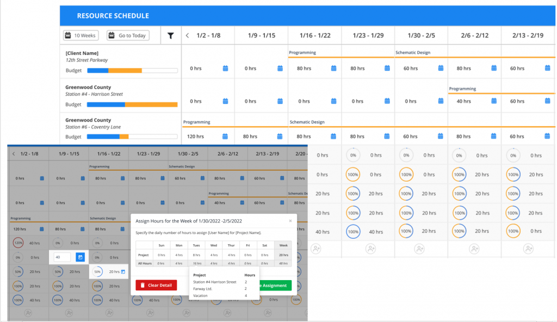Viewport: 557px width, 322px height.
Task: Add a person under main schedule 1/23 - 1/29 column
Action: pos(370,249)
